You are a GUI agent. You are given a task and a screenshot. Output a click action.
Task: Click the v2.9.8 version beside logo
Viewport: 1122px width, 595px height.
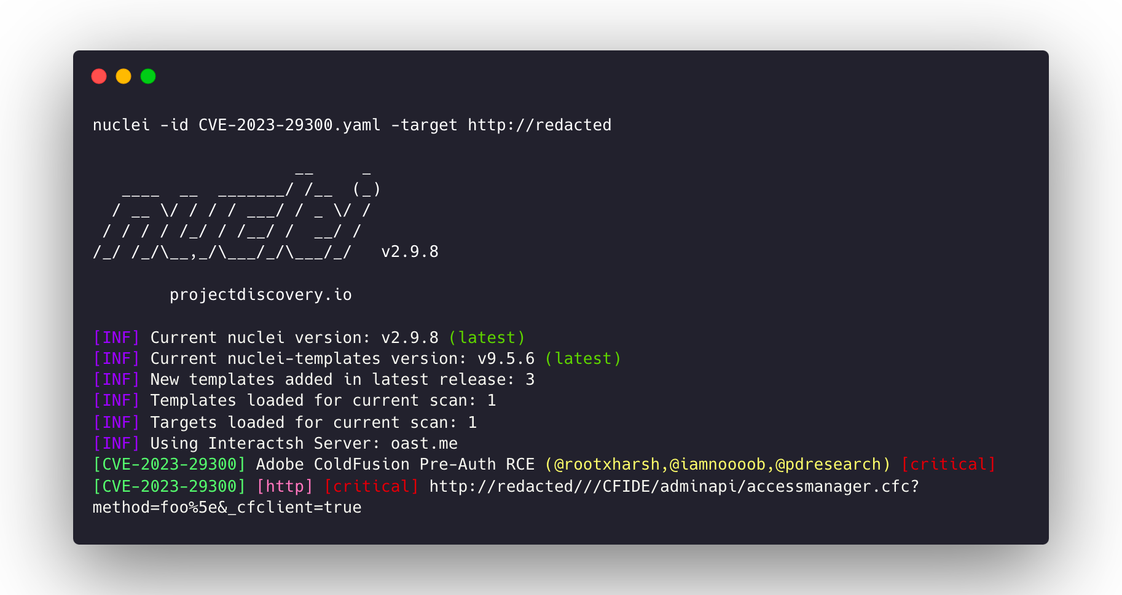point(410,252)
